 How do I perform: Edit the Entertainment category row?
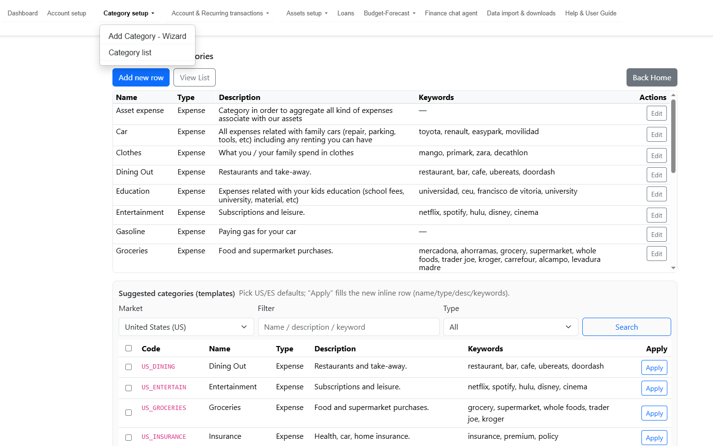click(x=657, y=215)
